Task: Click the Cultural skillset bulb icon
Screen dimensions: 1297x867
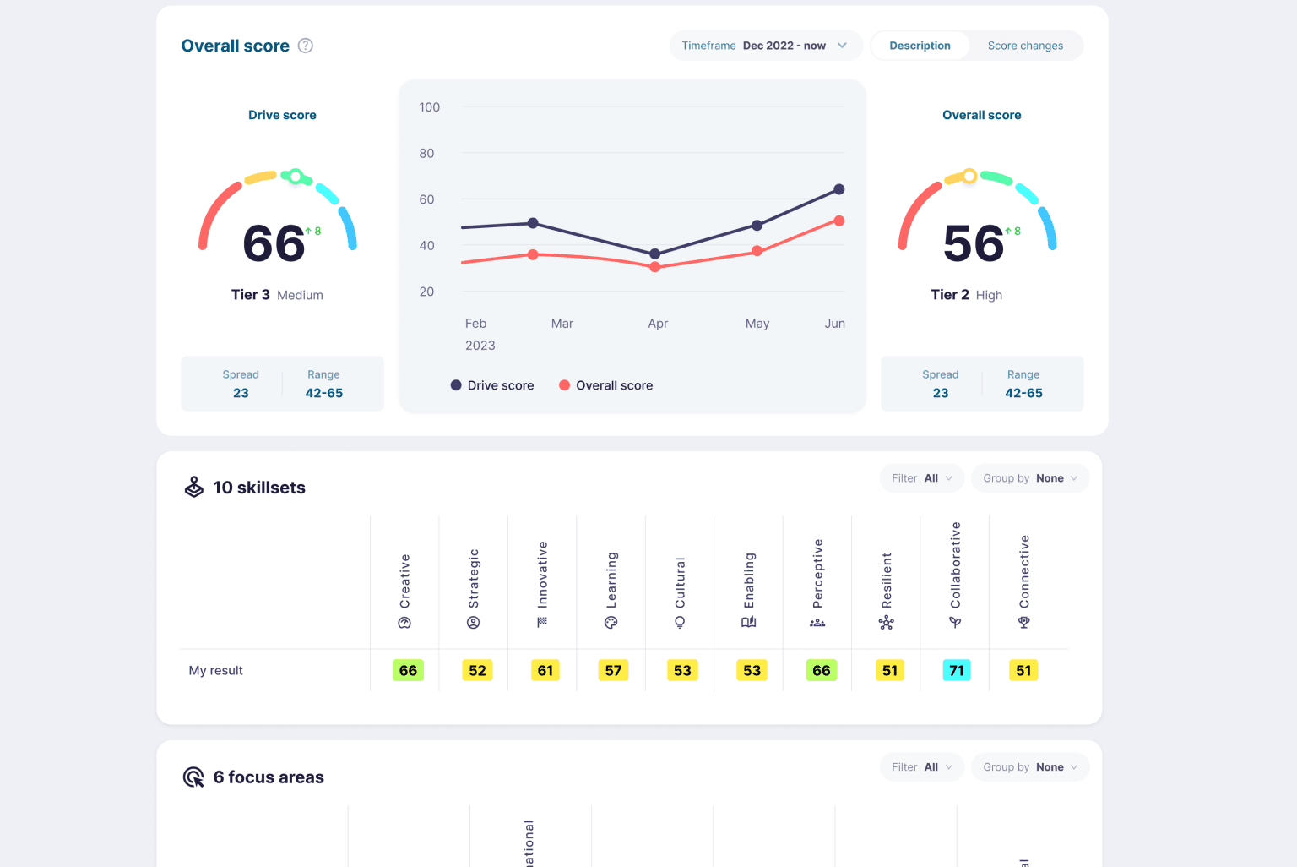Action: click(680, 623)
